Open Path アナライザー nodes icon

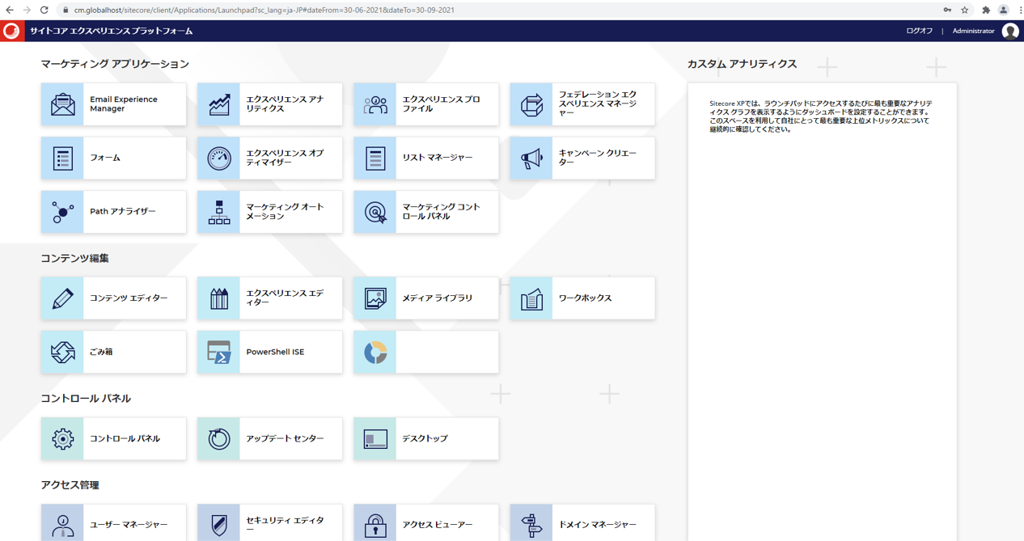pyautogui.click(x=62, y=212)
